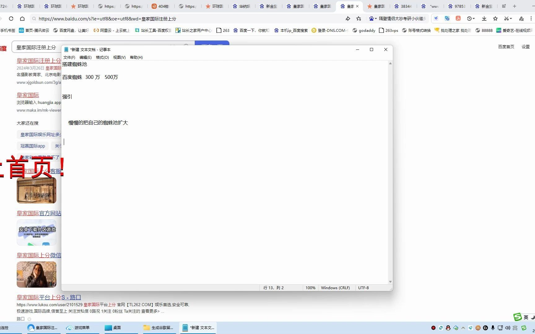Bookmark page with address bar star icon
This screenshot has width=535, height=334.
(x=359, y=19)
